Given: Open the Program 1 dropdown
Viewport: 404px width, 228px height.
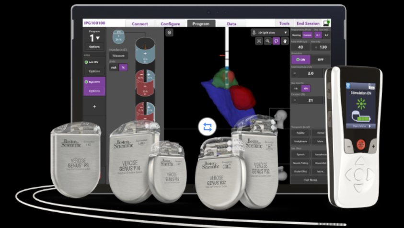Looking at the screenshot, I should click(94, 38).
